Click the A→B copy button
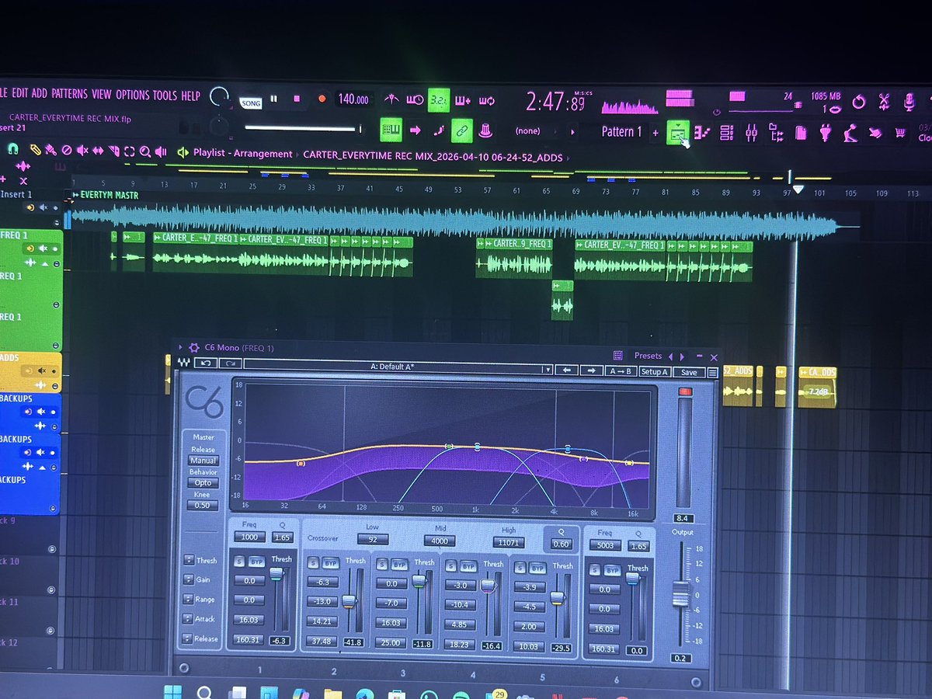 [x=620, y=371]
